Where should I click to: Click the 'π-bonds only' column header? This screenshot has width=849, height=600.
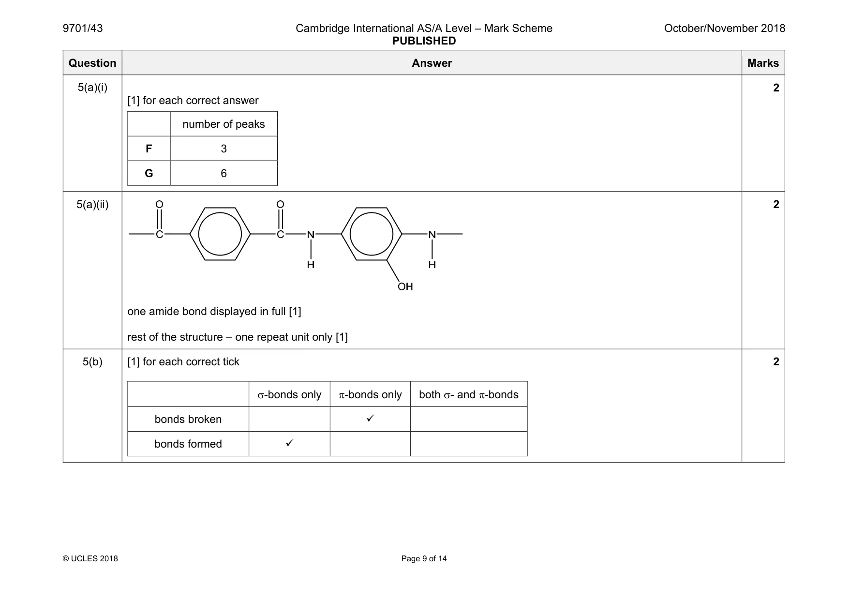pos(370,394)
